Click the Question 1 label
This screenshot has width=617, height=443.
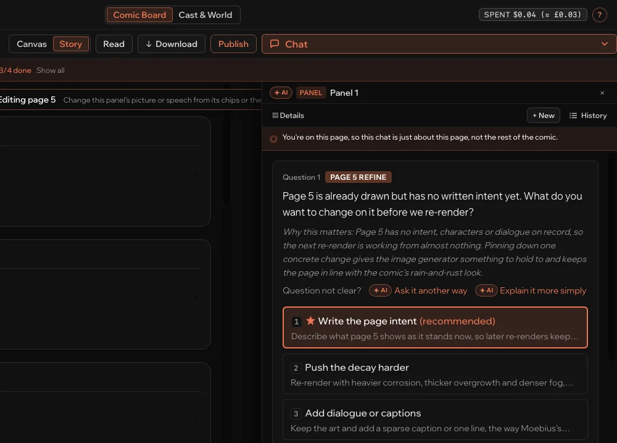(302, 177)
